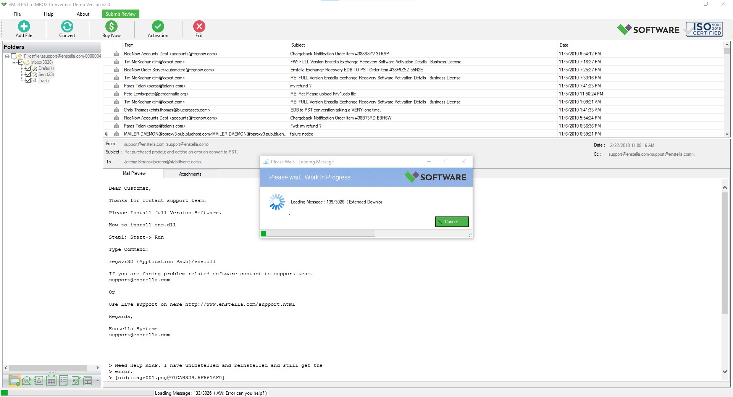The image size is (733, 397).
Task: Click the email list scroll-down arrow
Action: tap(727, 134)
